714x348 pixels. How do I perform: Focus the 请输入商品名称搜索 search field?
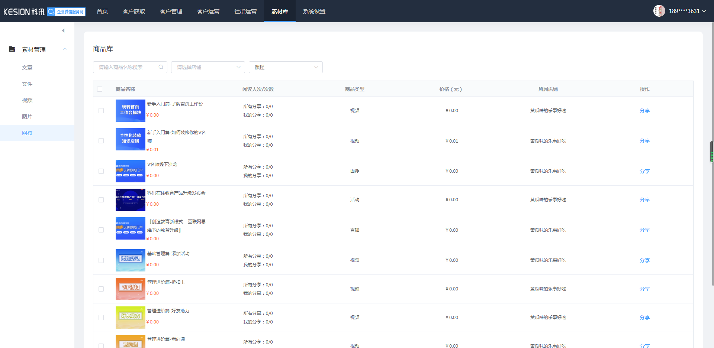pos(126,67)
